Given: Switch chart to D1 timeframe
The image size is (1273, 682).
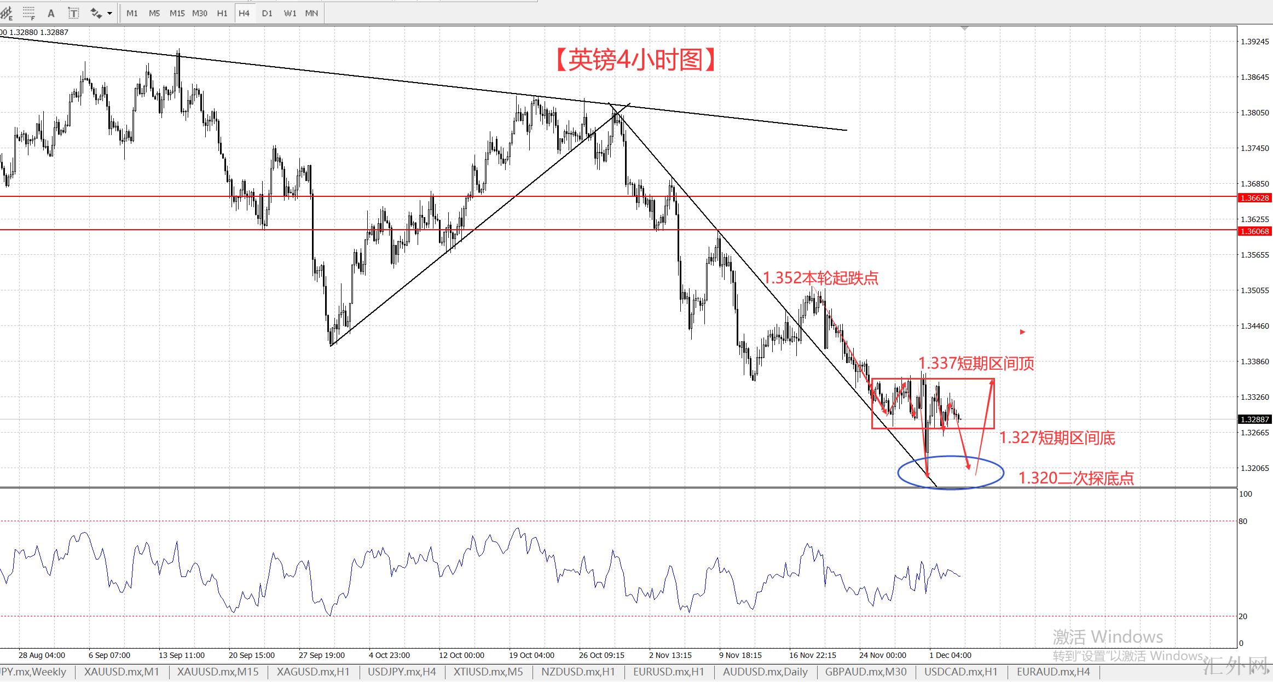Looking at the screenshot, I should tap(267, 13).
